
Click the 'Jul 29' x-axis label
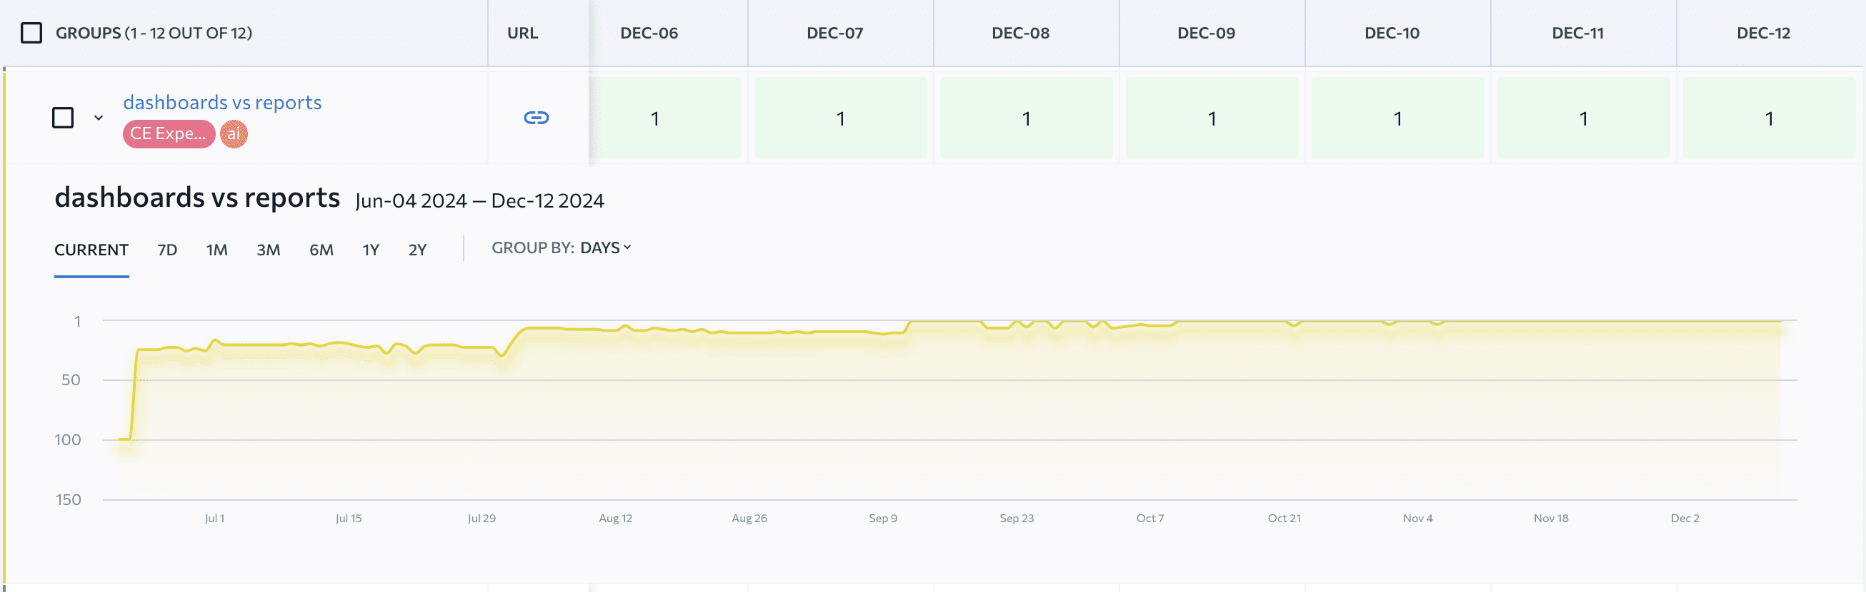pos(482,519)
